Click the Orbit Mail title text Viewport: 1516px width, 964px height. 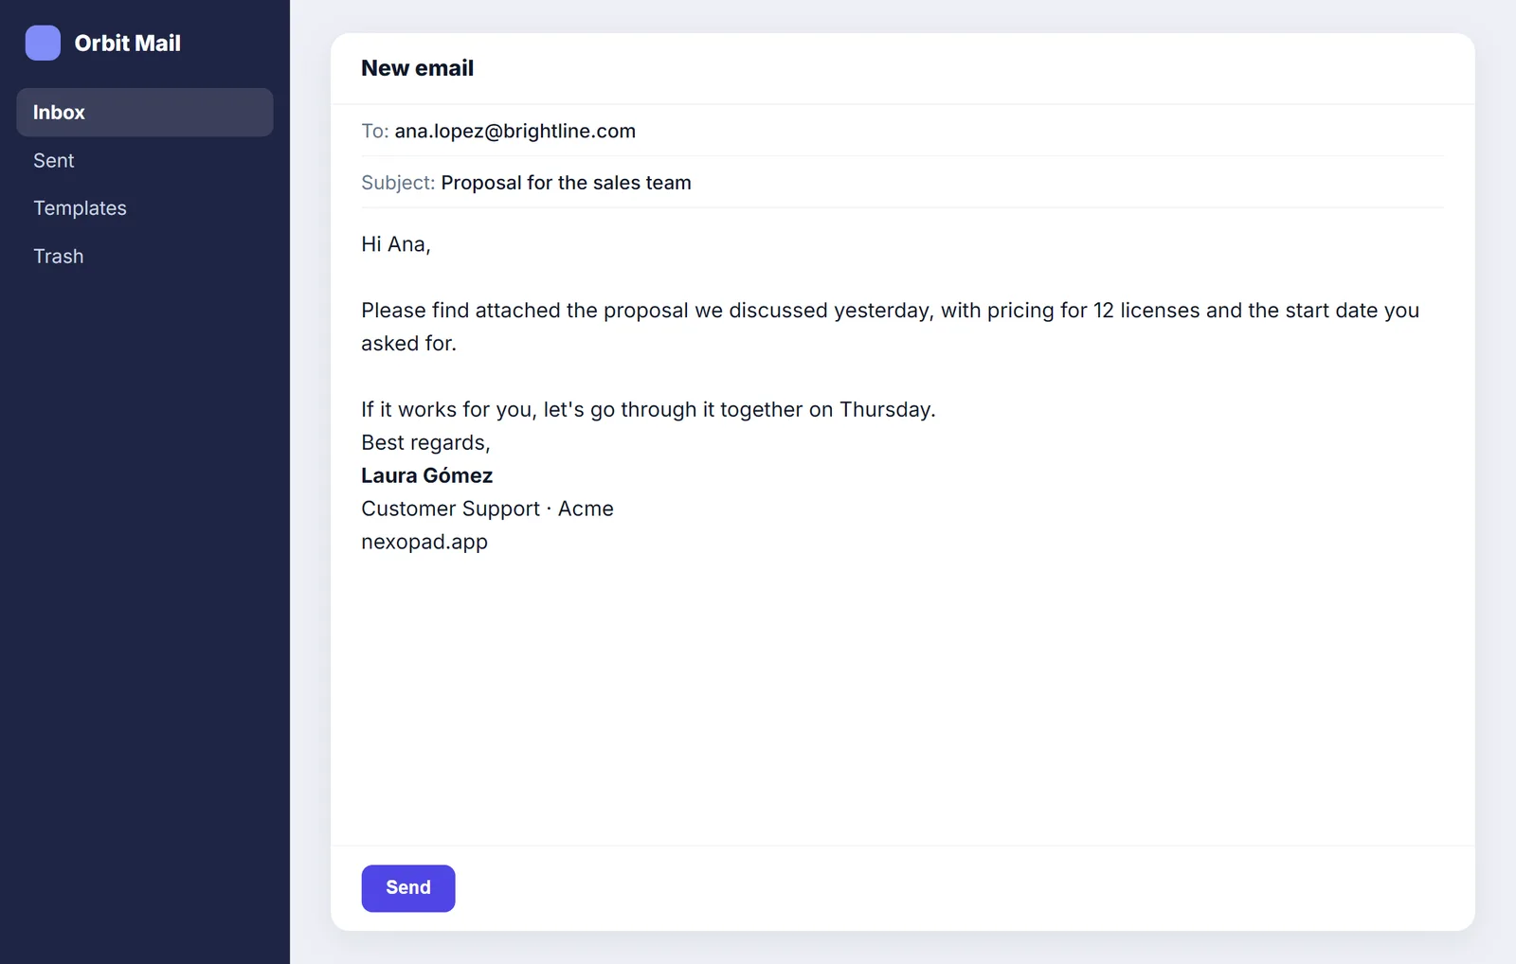coord(127,43)
